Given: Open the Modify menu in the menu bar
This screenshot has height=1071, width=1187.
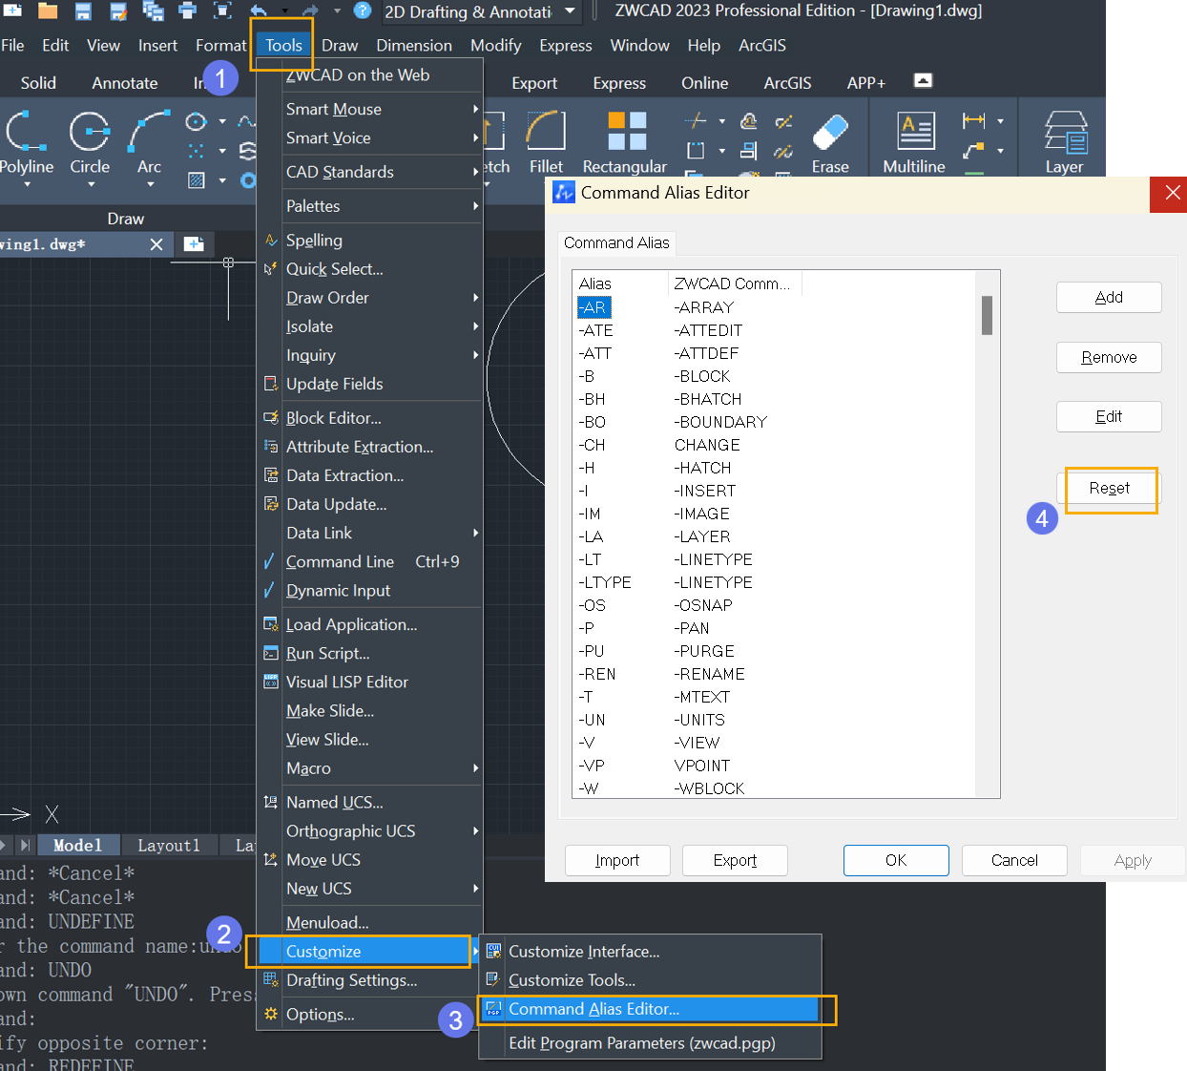Looking at the screenshot, I should [x=495, y=45].
